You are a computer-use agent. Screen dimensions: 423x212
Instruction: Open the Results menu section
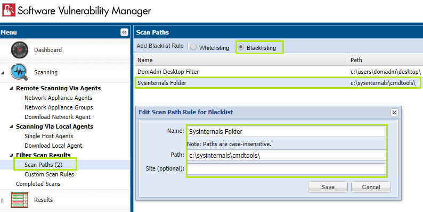click(x=43, y=200)
